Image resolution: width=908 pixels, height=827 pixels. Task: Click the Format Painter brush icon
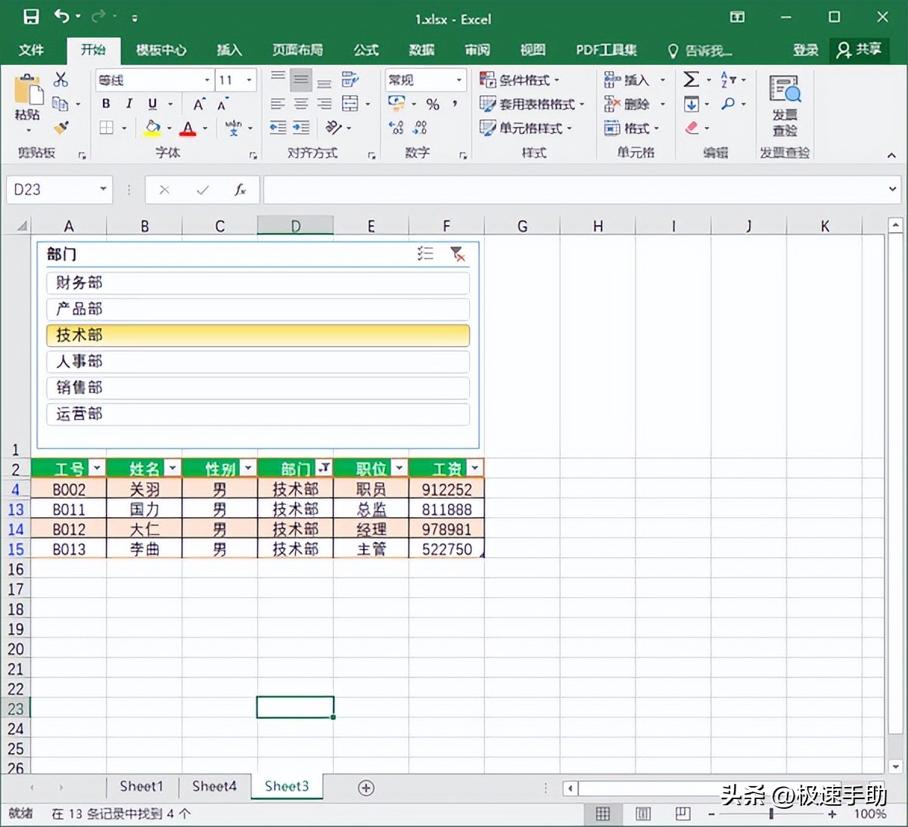[61, 128]
